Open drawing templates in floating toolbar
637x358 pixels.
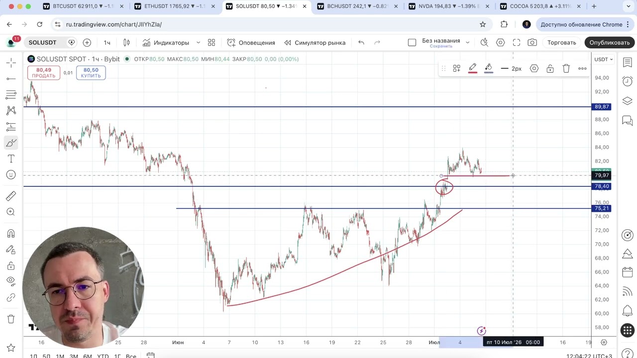[x=456, y=69]
